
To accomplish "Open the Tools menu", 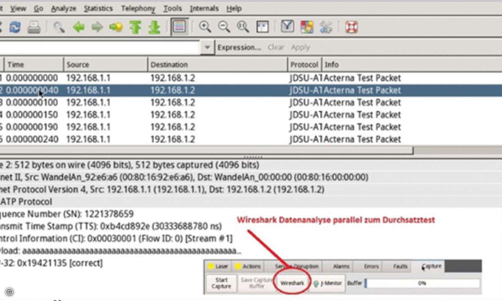I will click(172, 8).
